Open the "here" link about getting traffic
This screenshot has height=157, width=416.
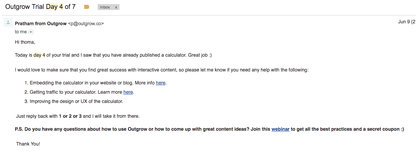pos(128,92)
